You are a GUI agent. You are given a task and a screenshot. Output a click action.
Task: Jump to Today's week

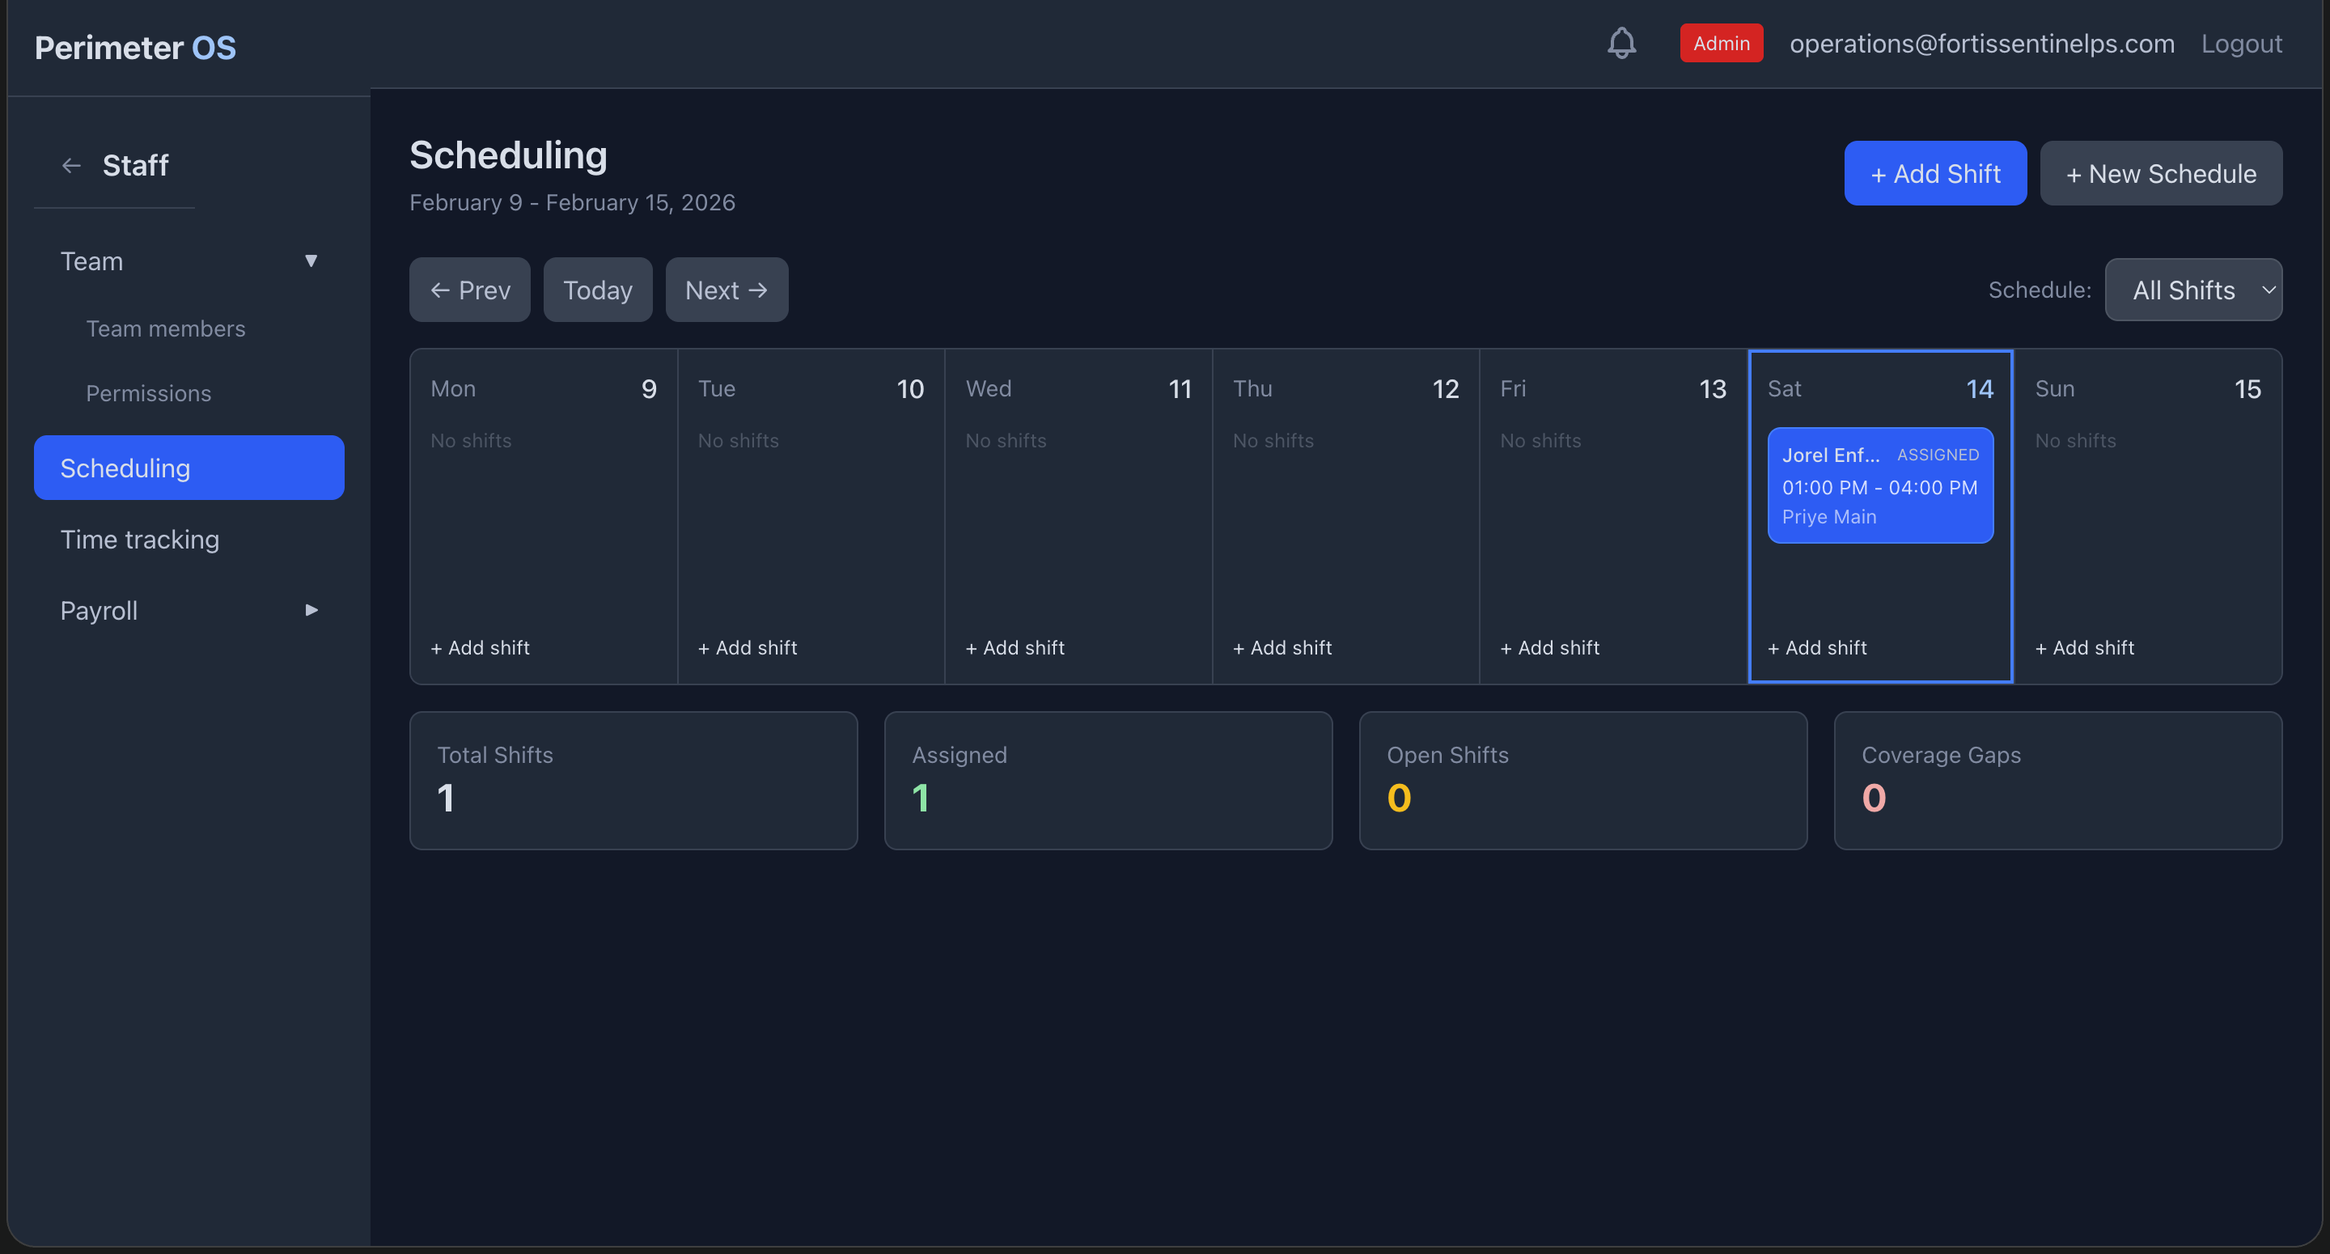pos(597,290)
